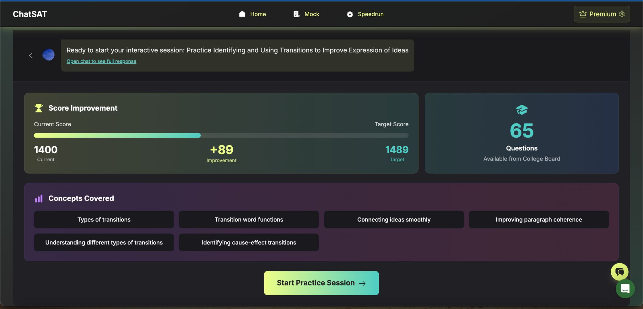This screenshot has height=309, width=643.
Task: Open settings via the gear icon
Action: (x=622, y=14)
